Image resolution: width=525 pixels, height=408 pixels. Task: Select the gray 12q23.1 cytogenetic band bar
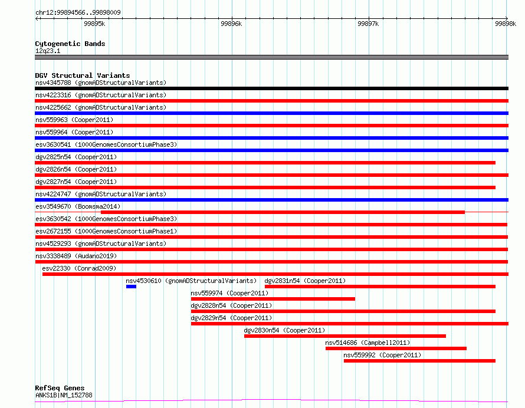(271, 57)
